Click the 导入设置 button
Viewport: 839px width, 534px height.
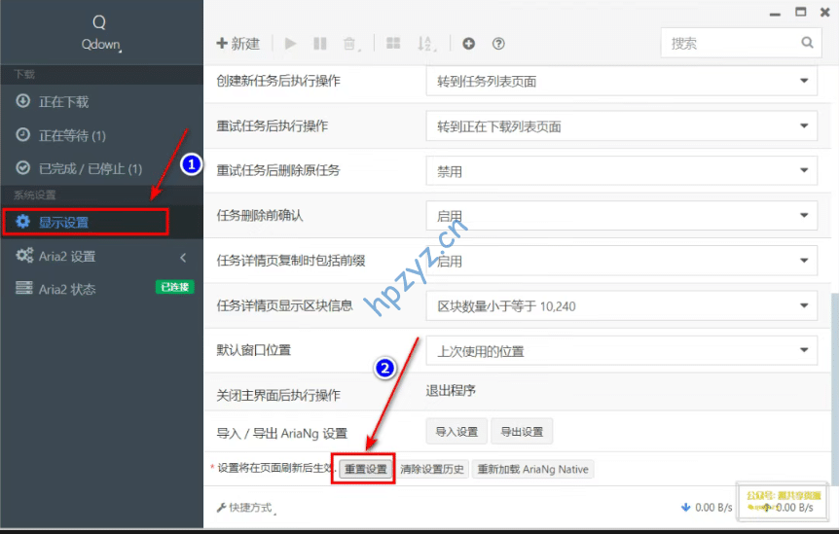456,432
